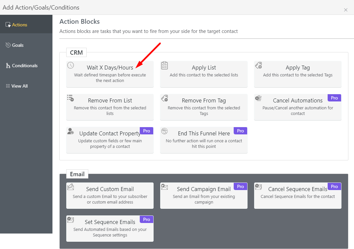Image resolution: width=354 pixels, height=249 pixels.
Task: Click 'Add this contact to the selected lists' text
Action: pyautogui.click(x=204, y=75)
